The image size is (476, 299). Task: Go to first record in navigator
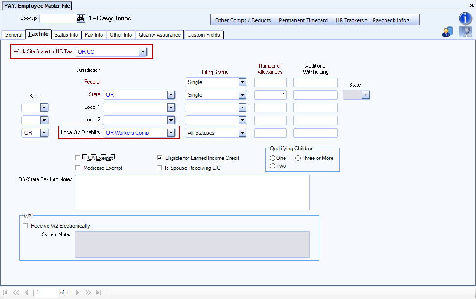point(5,293)
